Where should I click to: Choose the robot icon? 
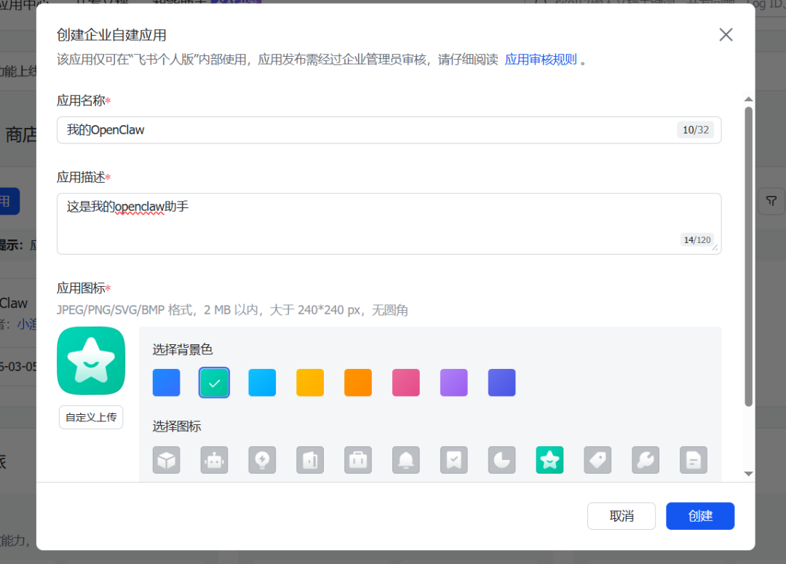214,460
